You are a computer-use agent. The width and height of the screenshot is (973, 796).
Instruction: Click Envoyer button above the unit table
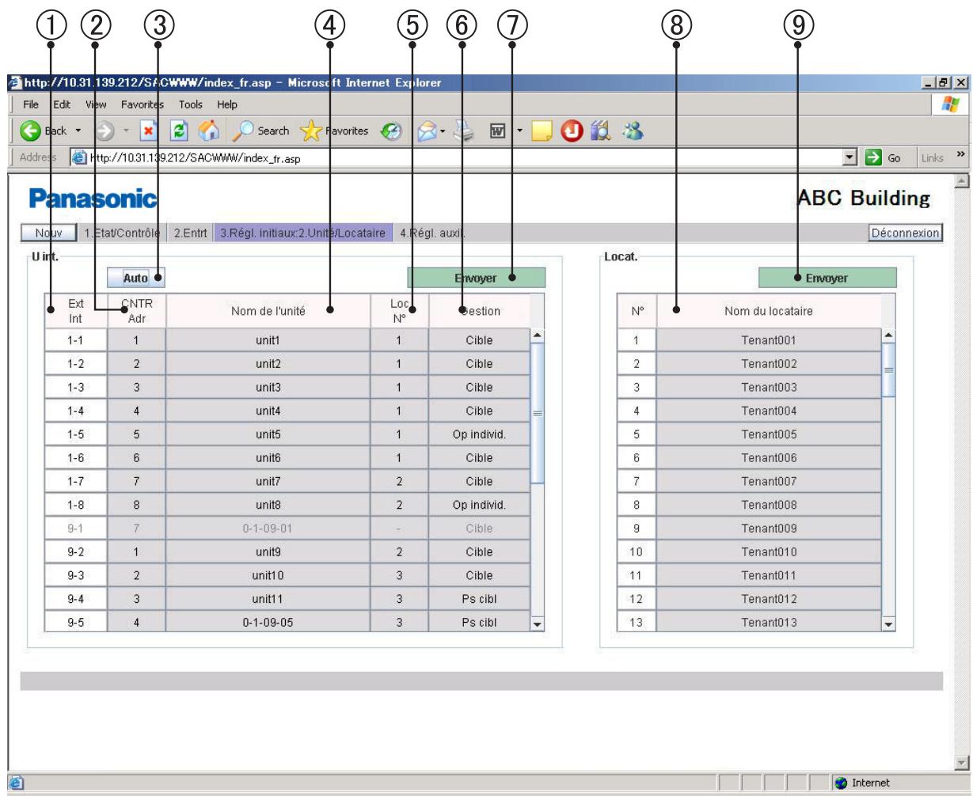[476, 279]
